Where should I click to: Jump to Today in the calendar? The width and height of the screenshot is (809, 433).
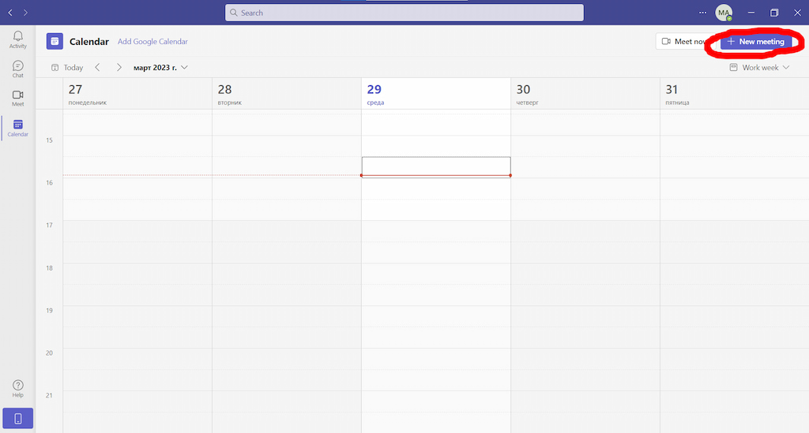click(x=67, y=68)
